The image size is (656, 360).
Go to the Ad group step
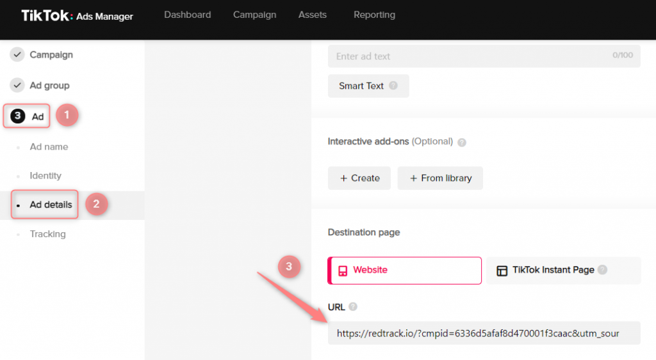point(49,86)
